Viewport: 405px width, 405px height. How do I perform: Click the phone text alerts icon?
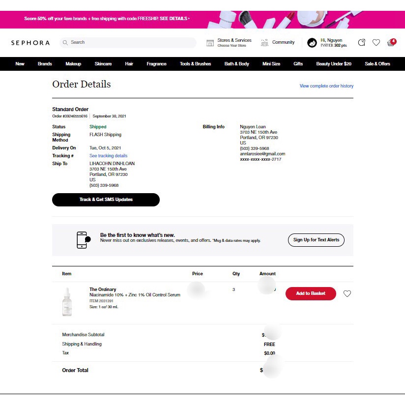point(83,240)
